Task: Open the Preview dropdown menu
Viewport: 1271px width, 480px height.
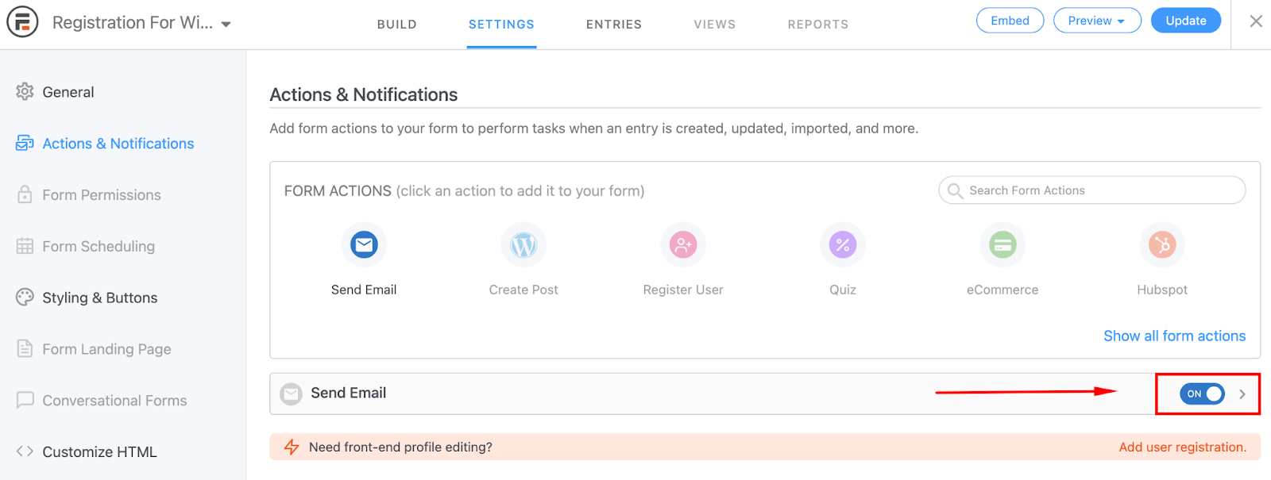Action: tap(1096, 21)
